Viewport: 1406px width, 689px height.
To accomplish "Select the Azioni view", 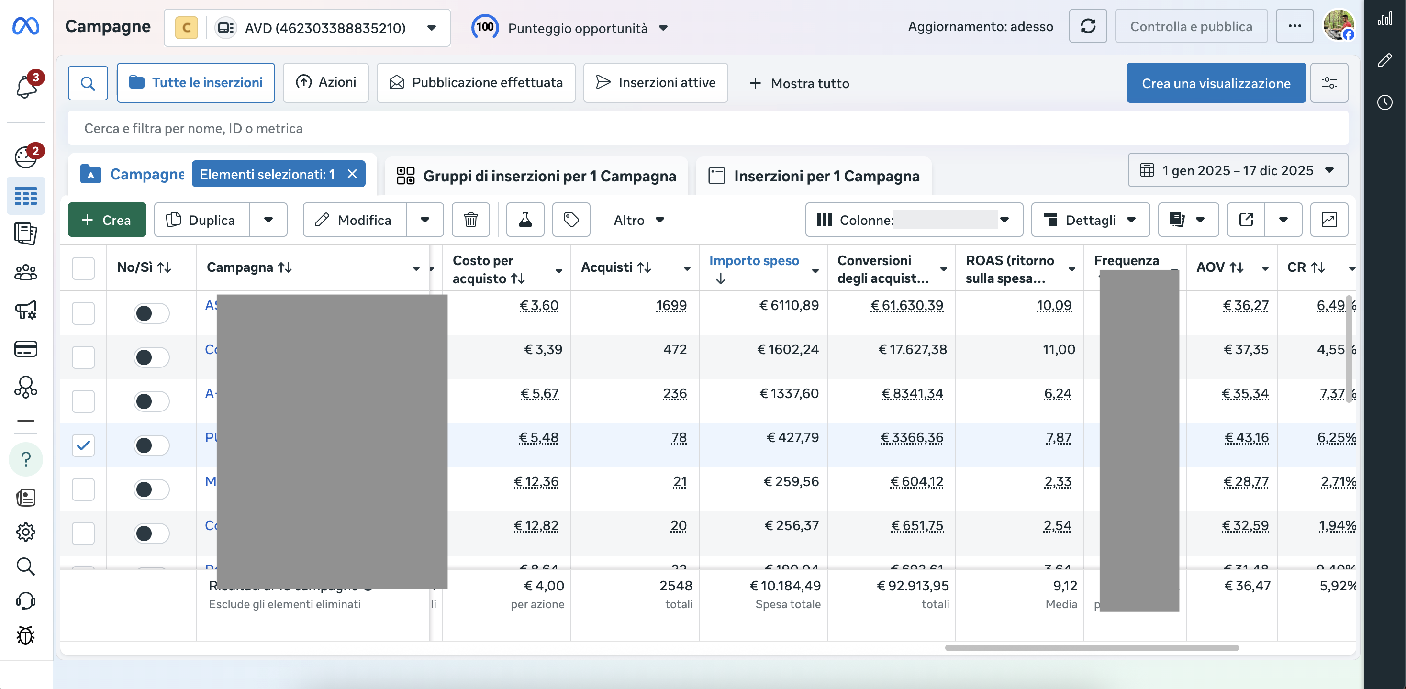I will click(x=325, y=83).
